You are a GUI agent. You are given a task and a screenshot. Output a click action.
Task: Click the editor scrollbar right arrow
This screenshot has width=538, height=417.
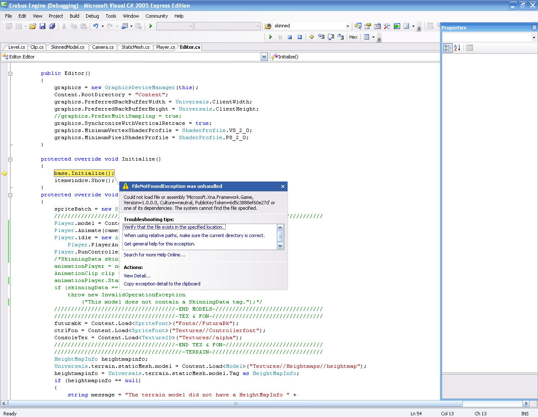click(x=525, y=404)
